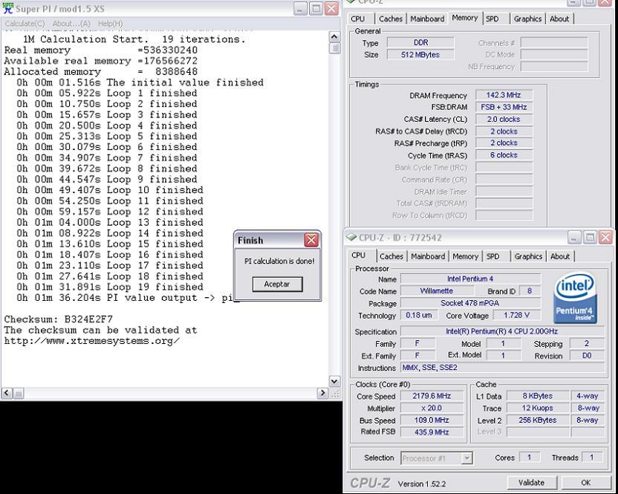This screenshot has height=494, width=618.
Task: Click the xtremesystems.org URL text in Super PI
Action: click(x=91, y=341)
